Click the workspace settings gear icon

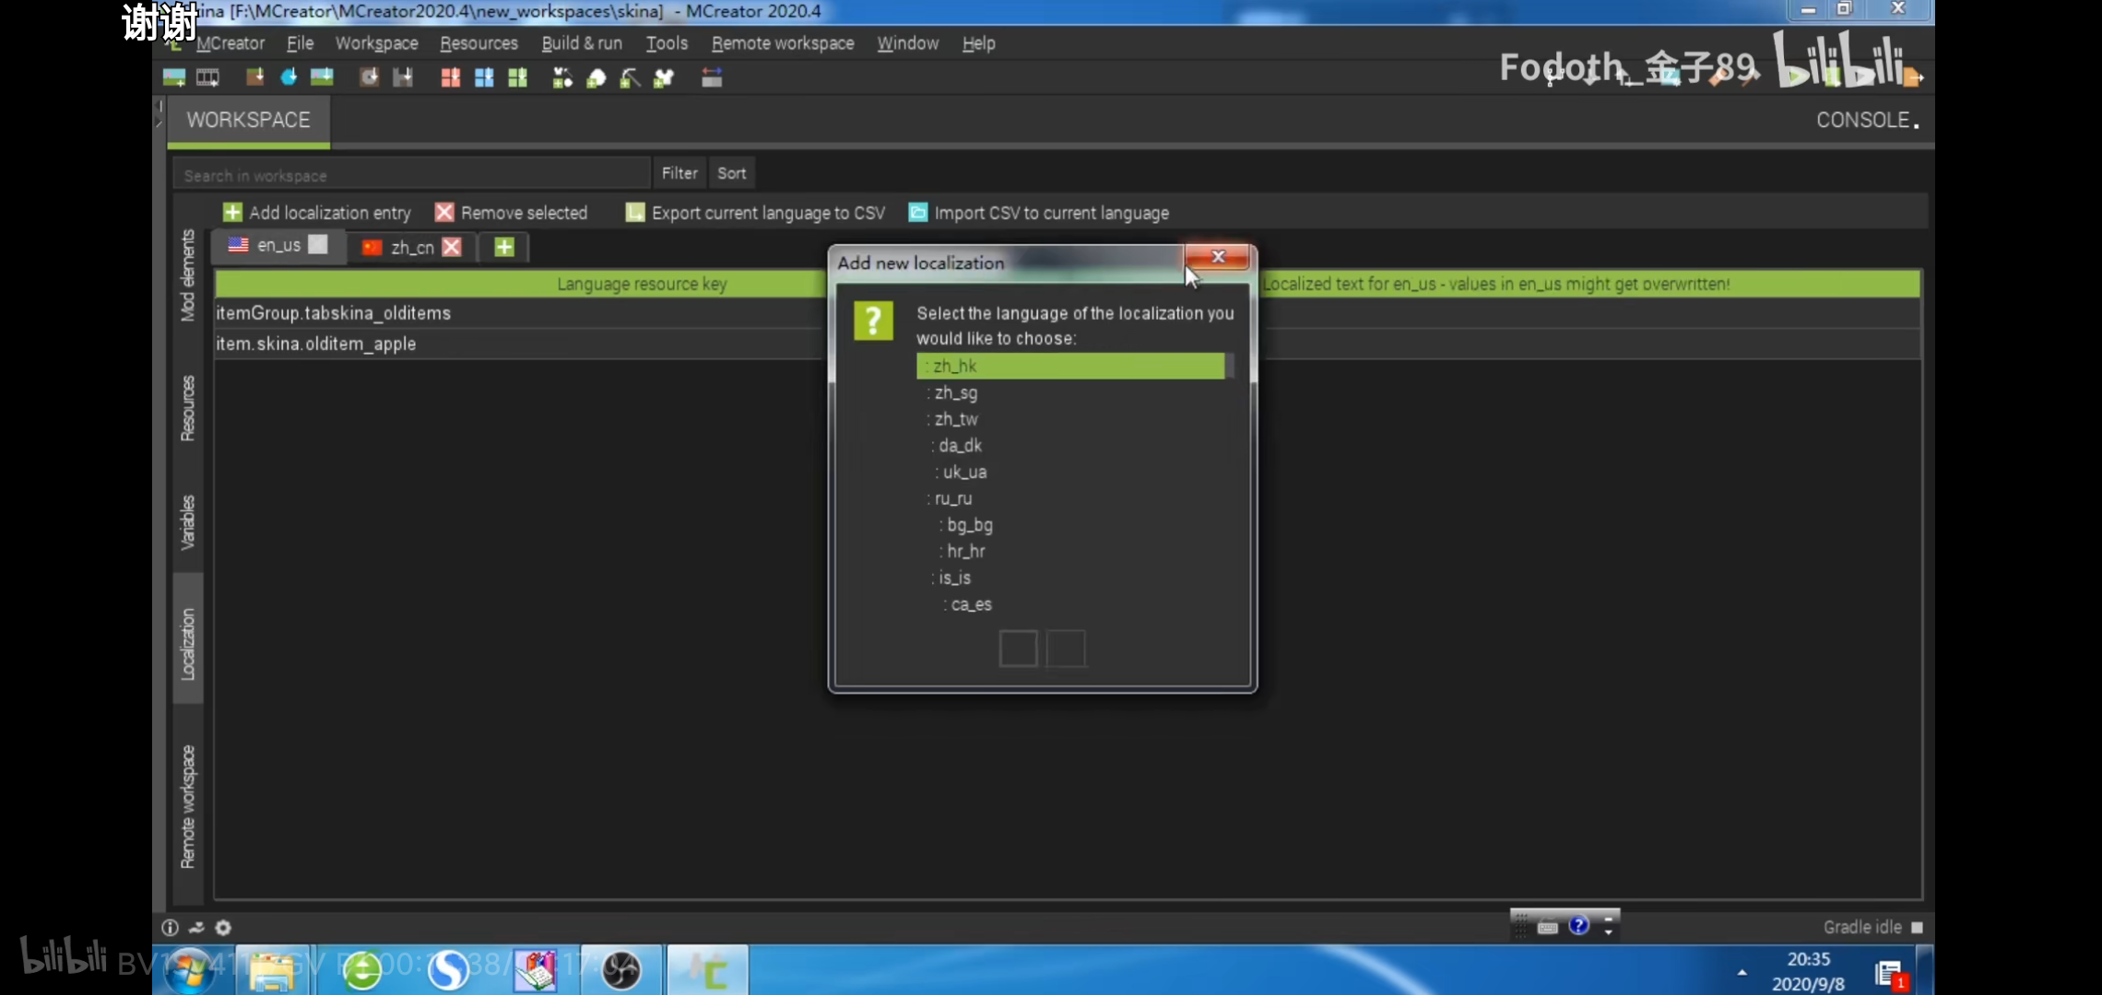click(223, 928)
